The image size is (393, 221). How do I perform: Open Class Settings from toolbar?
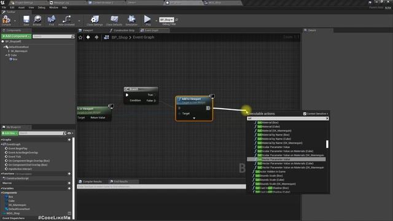coord(95,20)
